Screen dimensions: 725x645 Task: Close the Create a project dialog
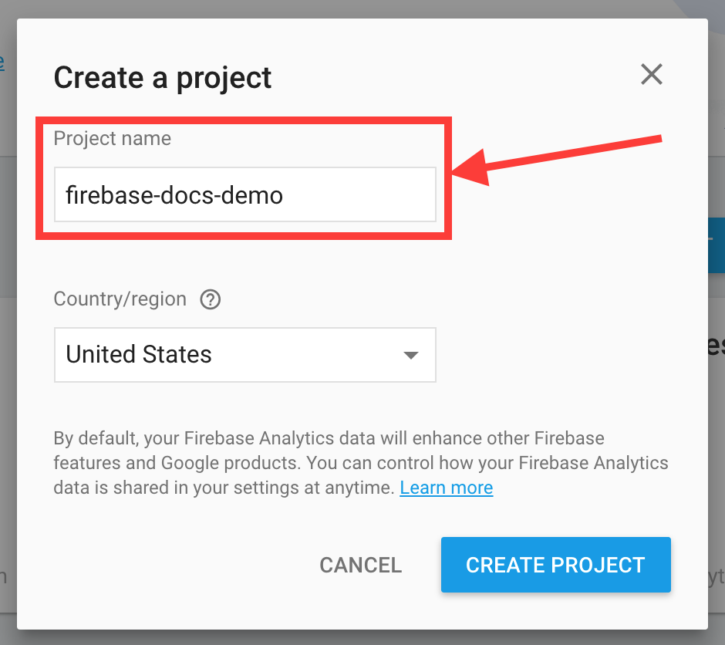652,75
